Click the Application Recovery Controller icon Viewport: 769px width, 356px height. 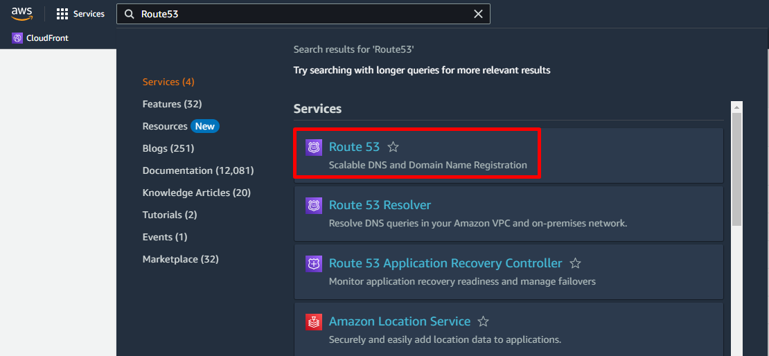click(314, 264)
